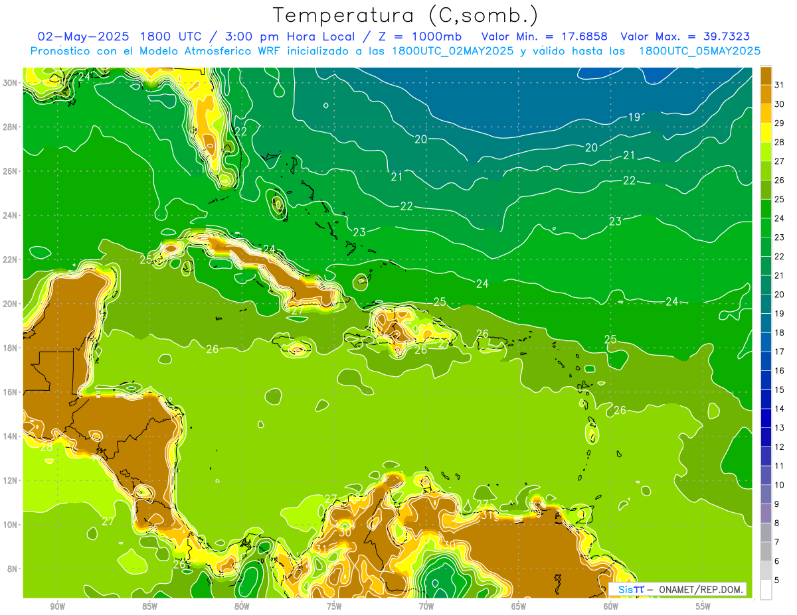Click the bright yellow swatch between 28 and 29

tap(766, 133)
